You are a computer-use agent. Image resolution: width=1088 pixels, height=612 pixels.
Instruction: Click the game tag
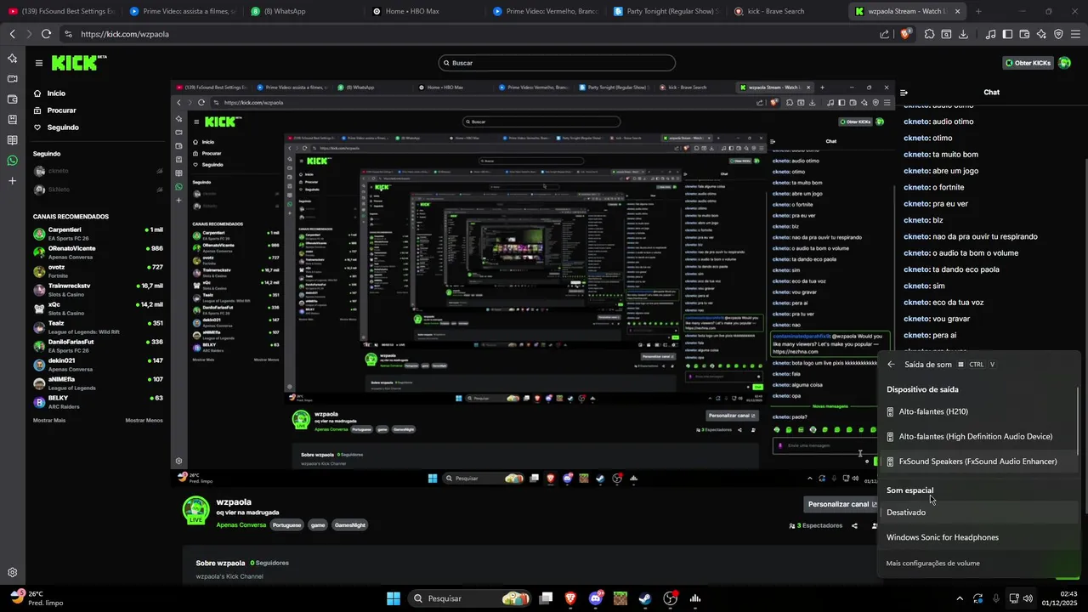click(317, 525)
